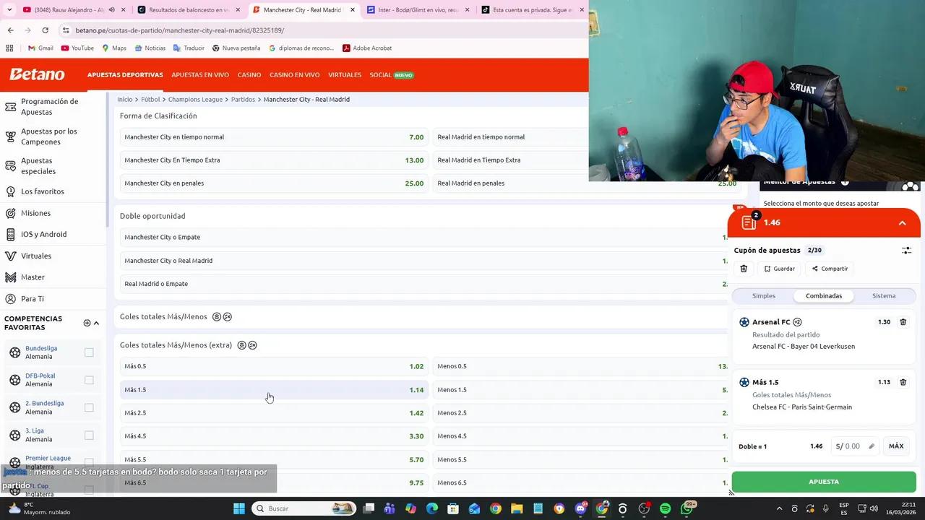Open Spotify from the taskbar
The image size is (925, 520).
click(665, 508)
